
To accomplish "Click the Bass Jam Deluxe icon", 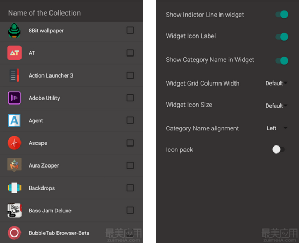I will (15, 210).
